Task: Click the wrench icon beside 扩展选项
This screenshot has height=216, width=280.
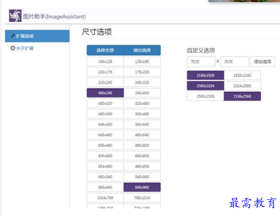Action: [x=13, y=36]
